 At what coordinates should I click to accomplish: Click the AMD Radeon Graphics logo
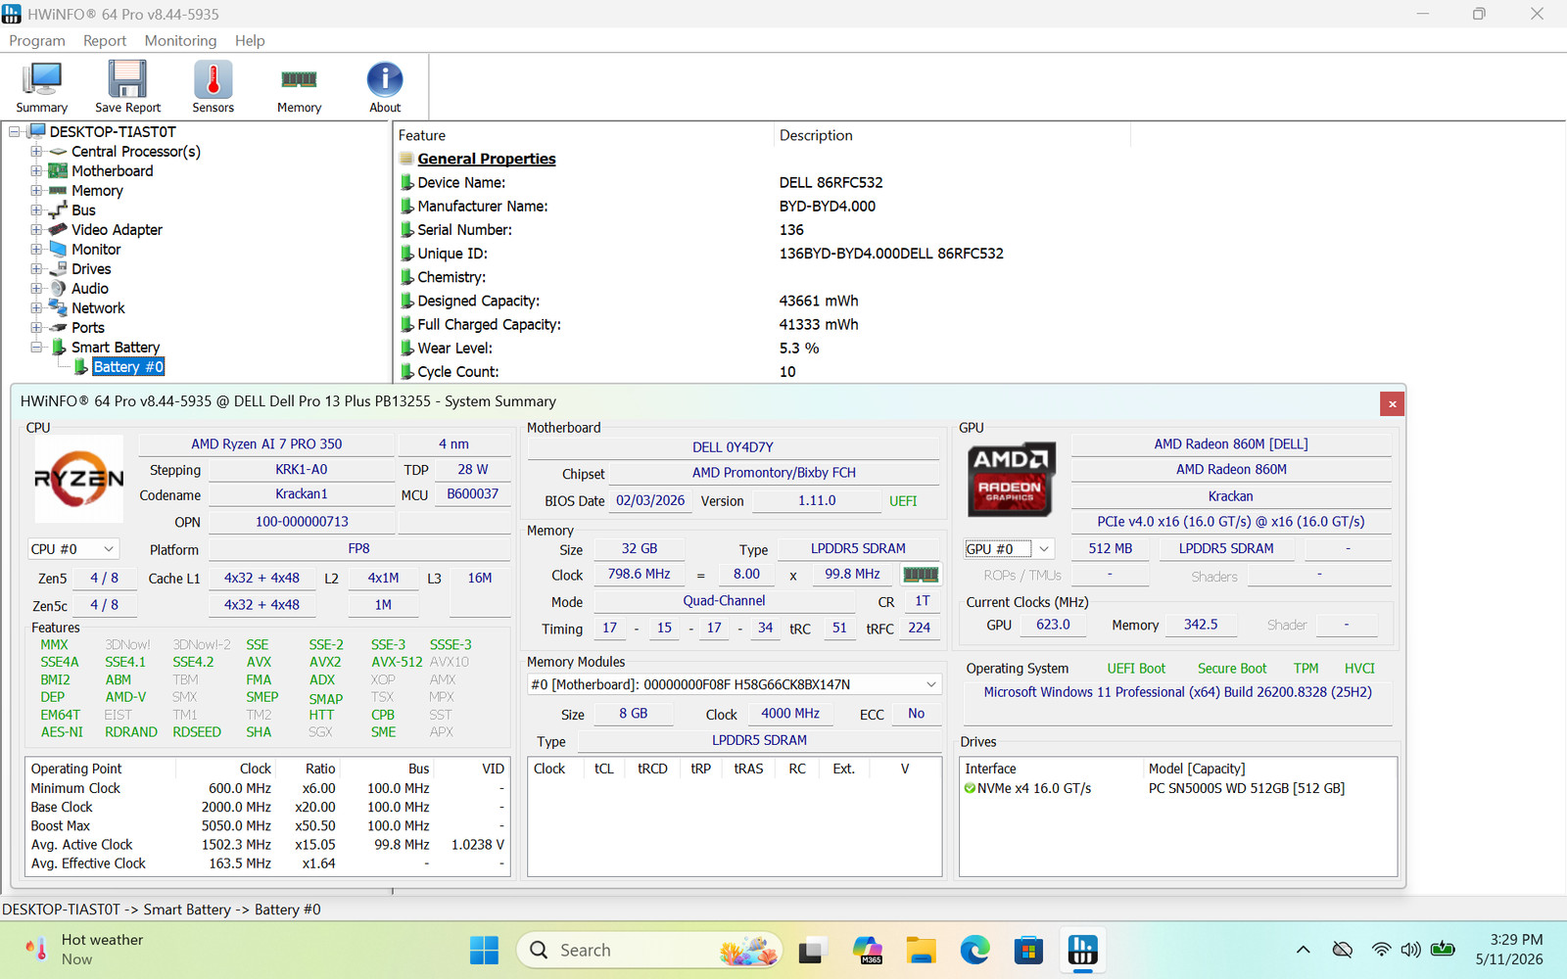pyautogui.click(x=1011, y=479)
